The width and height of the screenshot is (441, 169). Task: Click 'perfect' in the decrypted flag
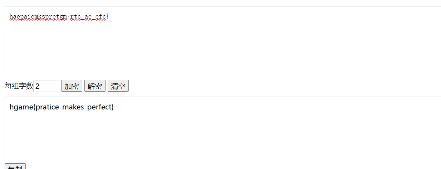(x=101, y=107)
